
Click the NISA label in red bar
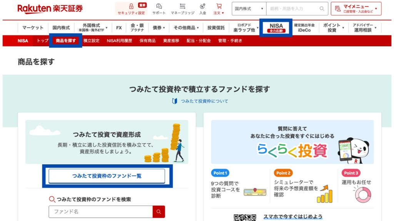click(23, 41)
